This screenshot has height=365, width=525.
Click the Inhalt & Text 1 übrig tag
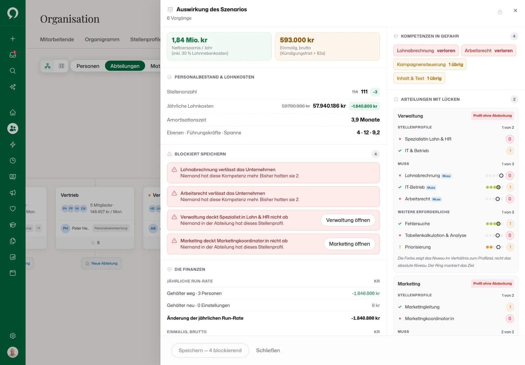click(419, 78)
